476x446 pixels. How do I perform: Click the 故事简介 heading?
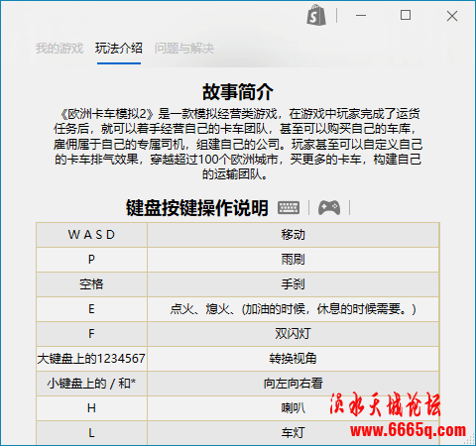click(238, 92)
